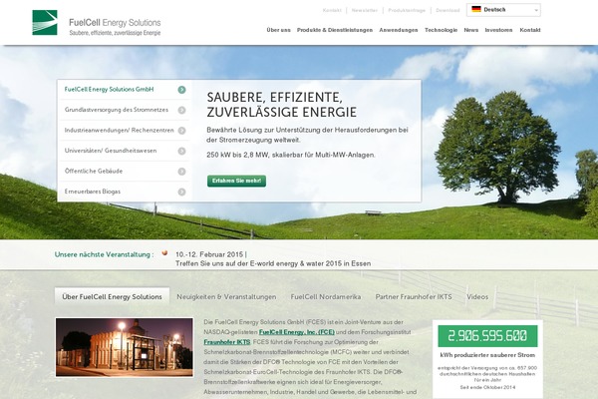Open the News menu item

point(471,30)
